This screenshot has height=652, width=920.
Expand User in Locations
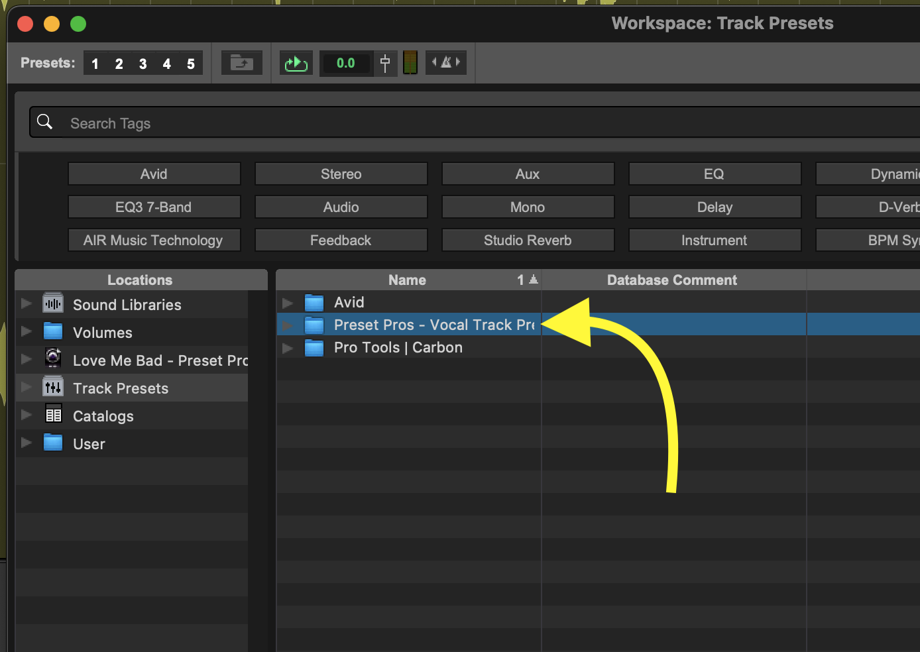pyautogui.click(x=27, y=443)
